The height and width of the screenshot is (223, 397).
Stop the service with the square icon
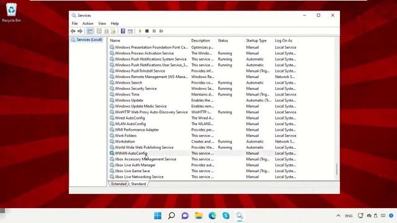pos(147,31)
